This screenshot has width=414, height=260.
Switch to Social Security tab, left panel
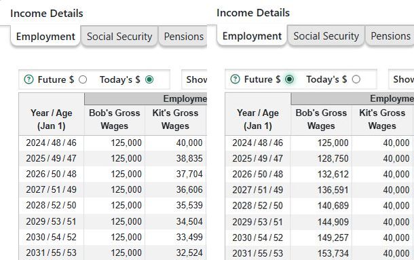pyautogui.click(x=119, y=37)
